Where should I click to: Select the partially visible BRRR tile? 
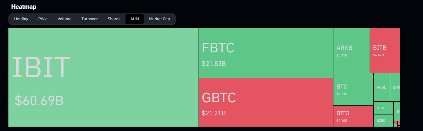(x=395, y=87)
